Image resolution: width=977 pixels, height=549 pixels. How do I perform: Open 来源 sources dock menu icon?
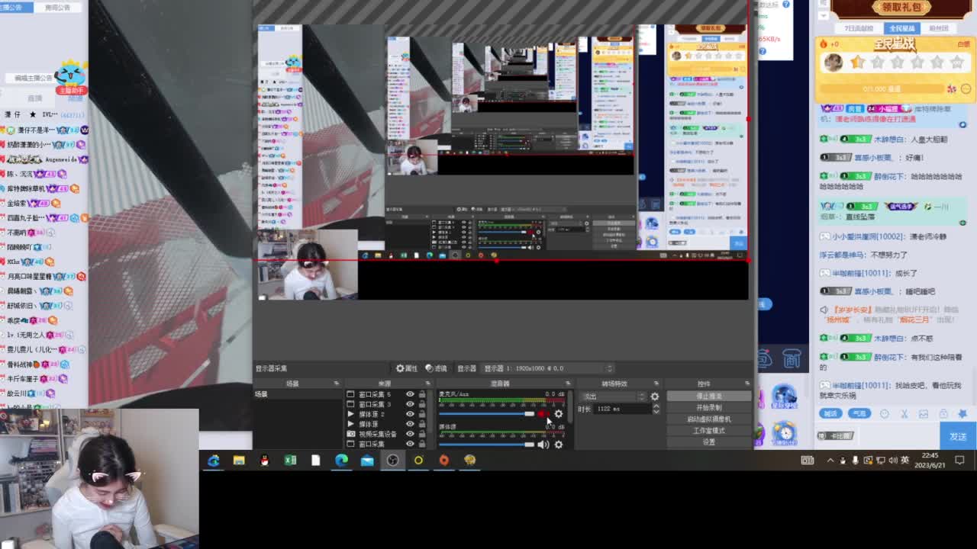point(427,384)
